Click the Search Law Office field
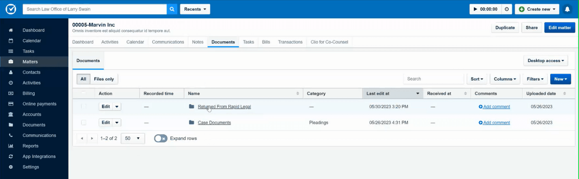Image resolution: width=579 pixels, height=179 pixels. (95, 9)
